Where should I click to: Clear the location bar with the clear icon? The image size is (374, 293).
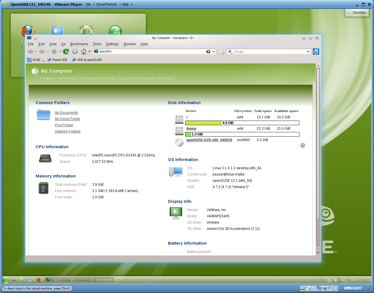208,51
